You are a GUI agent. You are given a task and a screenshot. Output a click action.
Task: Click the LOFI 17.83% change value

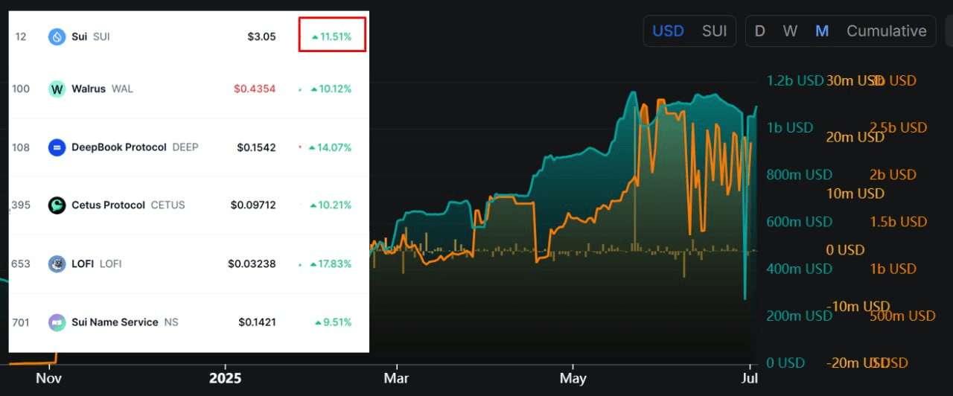pos(331,264)
